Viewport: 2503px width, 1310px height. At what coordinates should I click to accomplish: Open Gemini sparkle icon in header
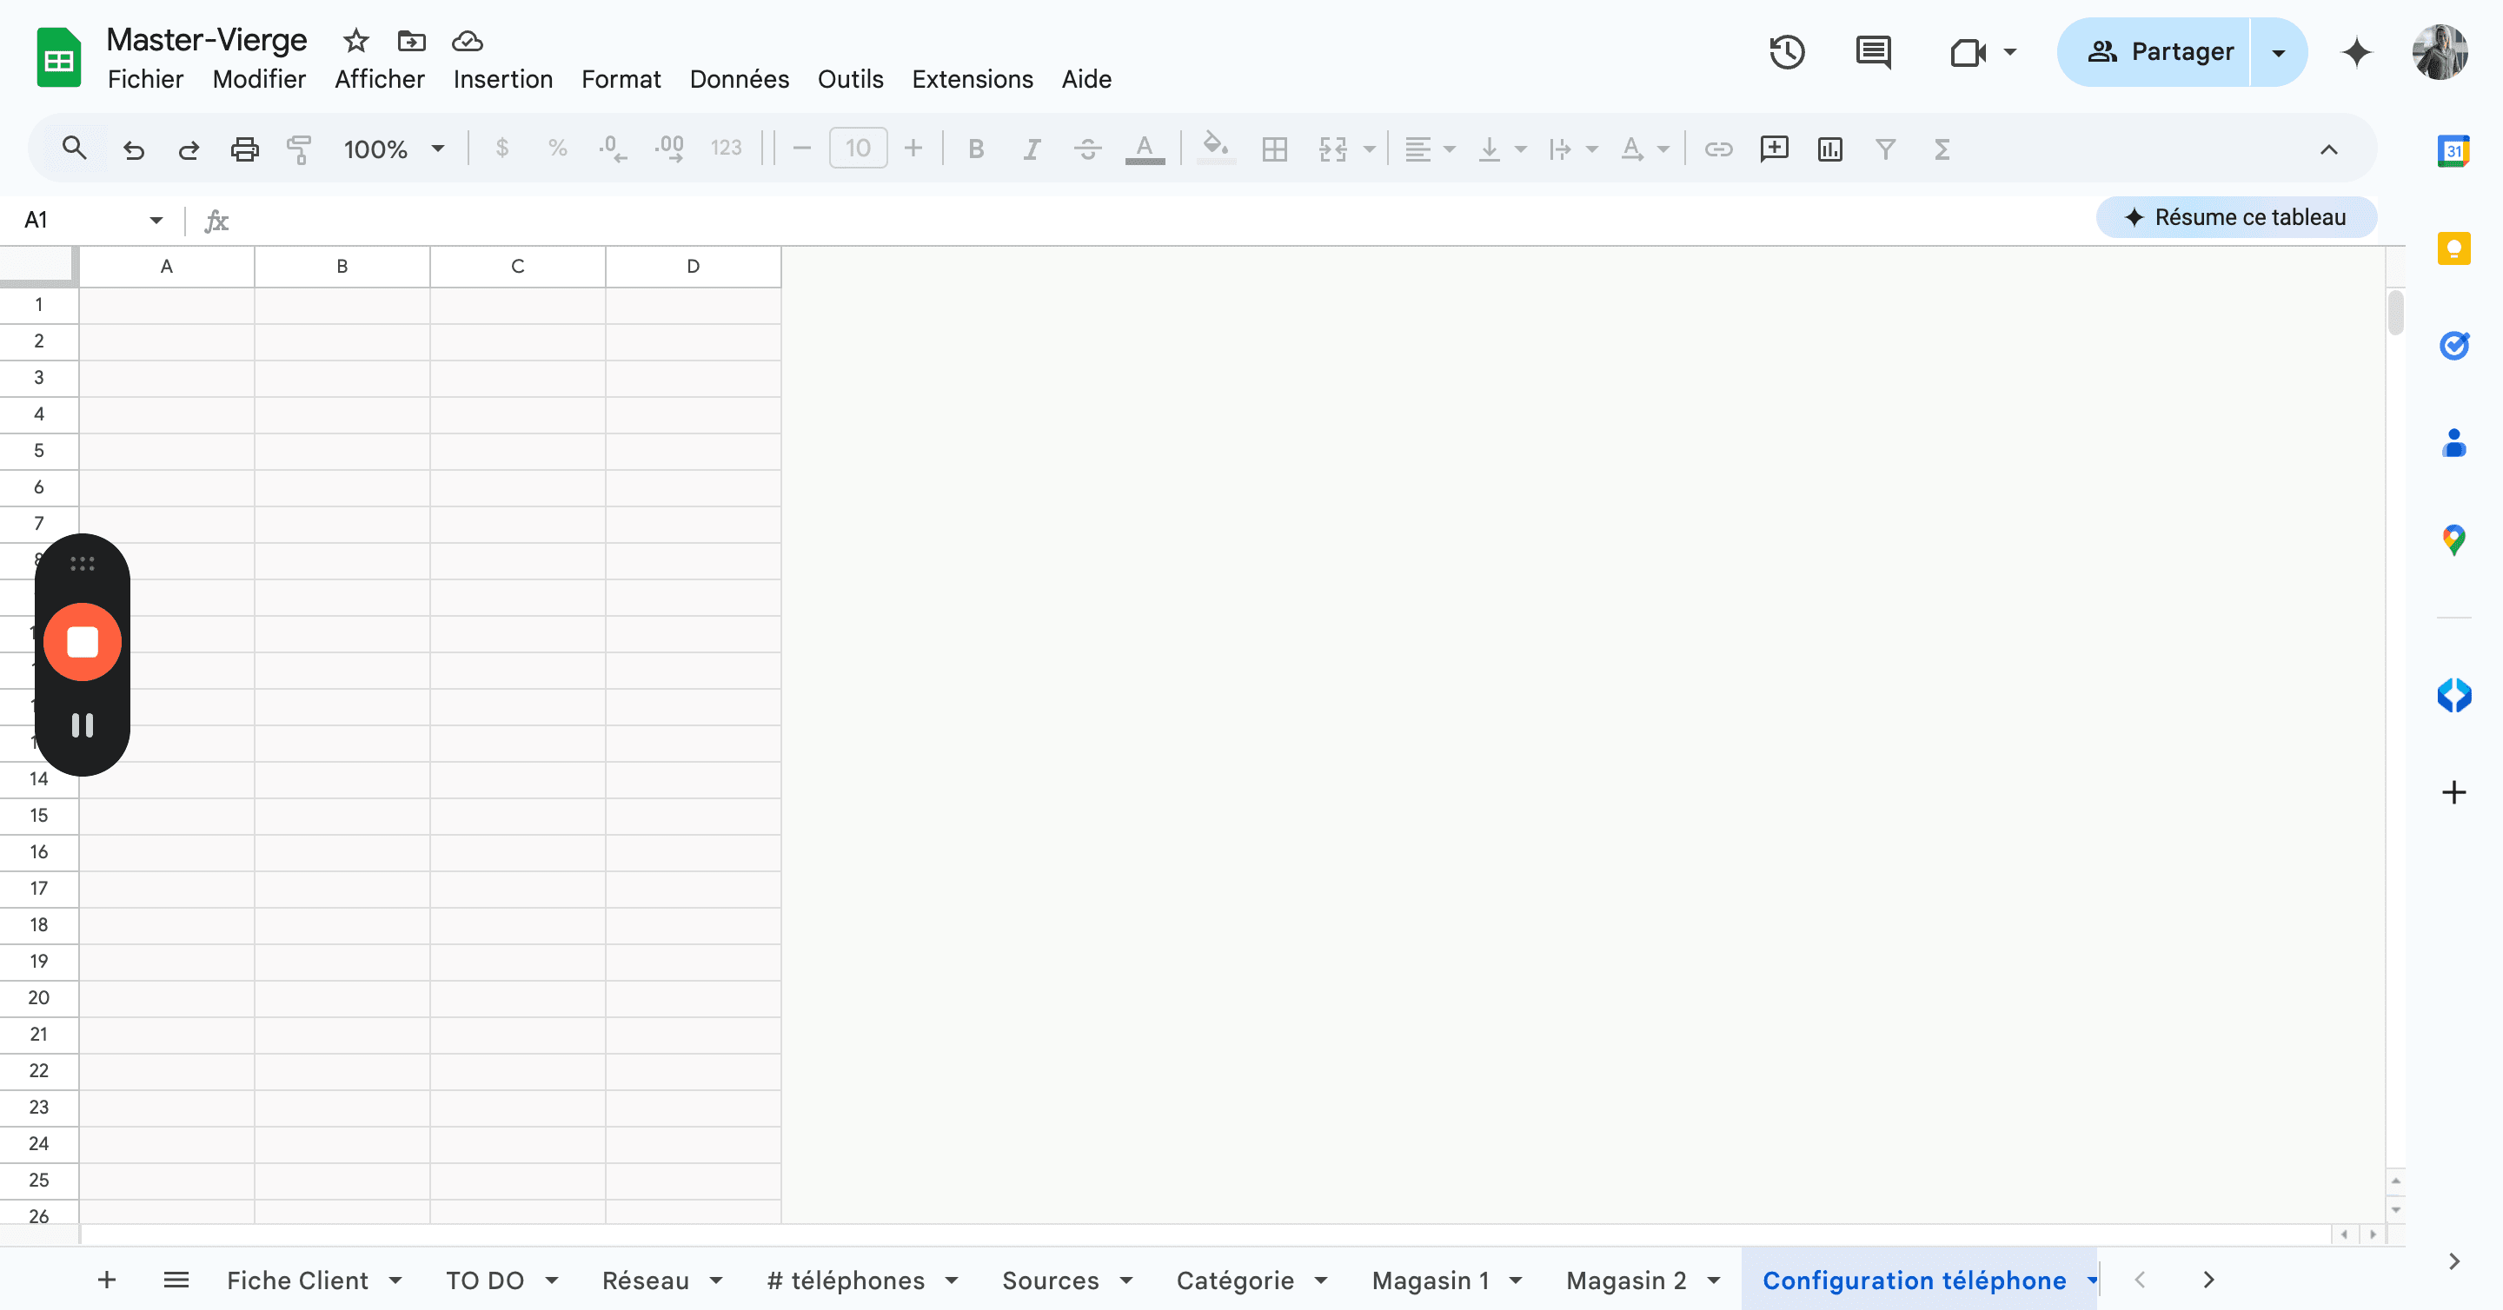click(x=2356, y=52)
